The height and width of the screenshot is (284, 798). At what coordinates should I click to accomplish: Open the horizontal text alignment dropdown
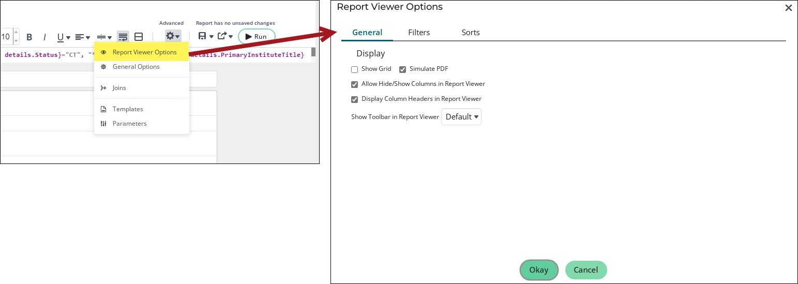tap(82, 37)
